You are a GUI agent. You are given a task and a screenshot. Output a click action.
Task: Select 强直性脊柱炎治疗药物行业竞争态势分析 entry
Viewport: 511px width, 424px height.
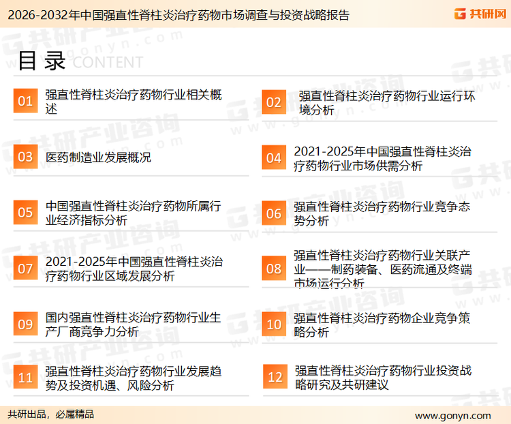pos(382,213)
